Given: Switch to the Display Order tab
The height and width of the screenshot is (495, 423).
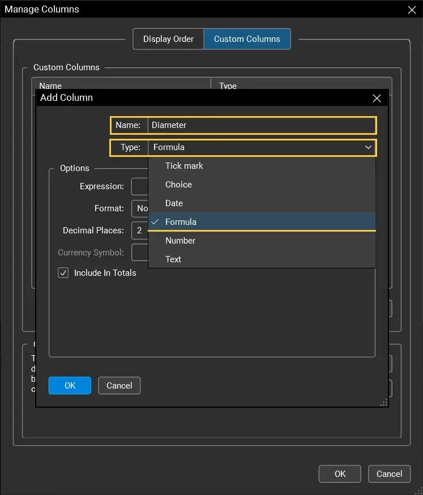Looking at the screenshot, I should click(168, 39).
